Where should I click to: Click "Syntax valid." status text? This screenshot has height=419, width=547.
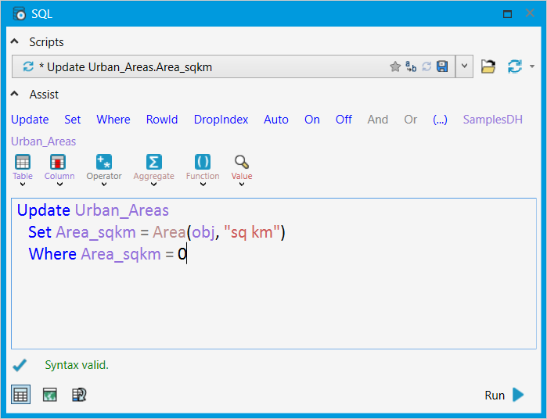click(x=77, y=365)
